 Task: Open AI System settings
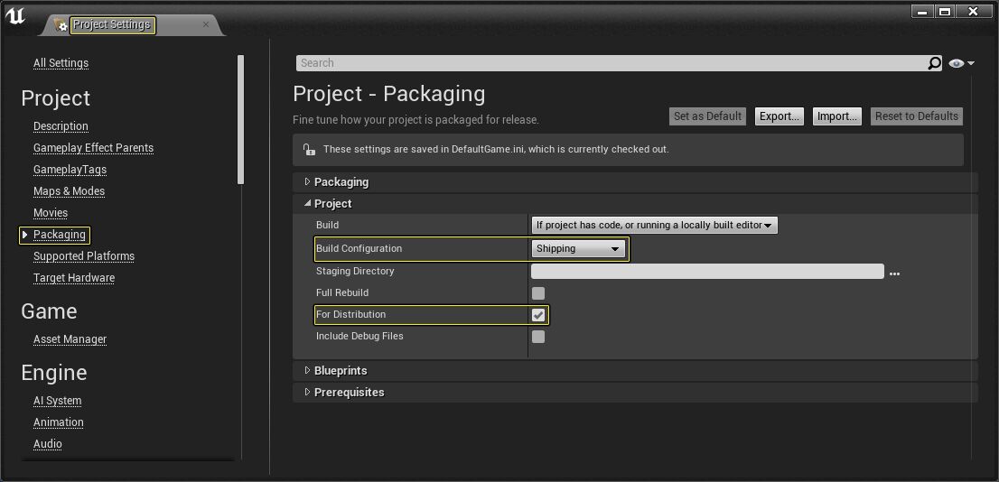point(57,401)
